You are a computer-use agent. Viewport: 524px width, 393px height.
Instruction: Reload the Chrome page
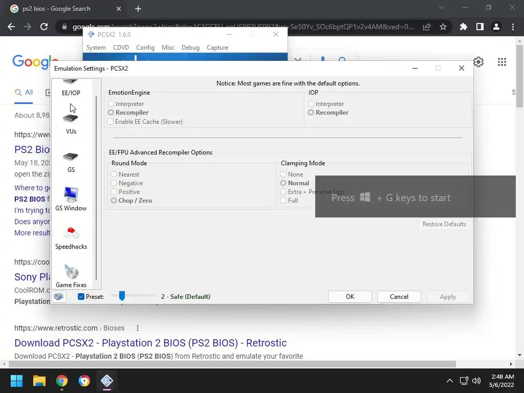44,27
